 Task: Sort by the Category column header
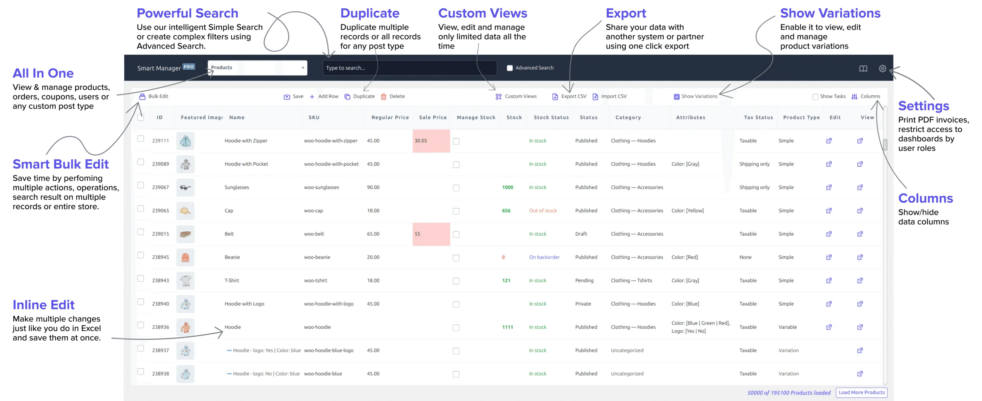(x=628, y=118)
